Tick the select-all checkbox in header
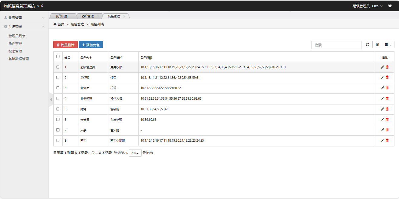The image size is (399, 199). tap(58, 56)
